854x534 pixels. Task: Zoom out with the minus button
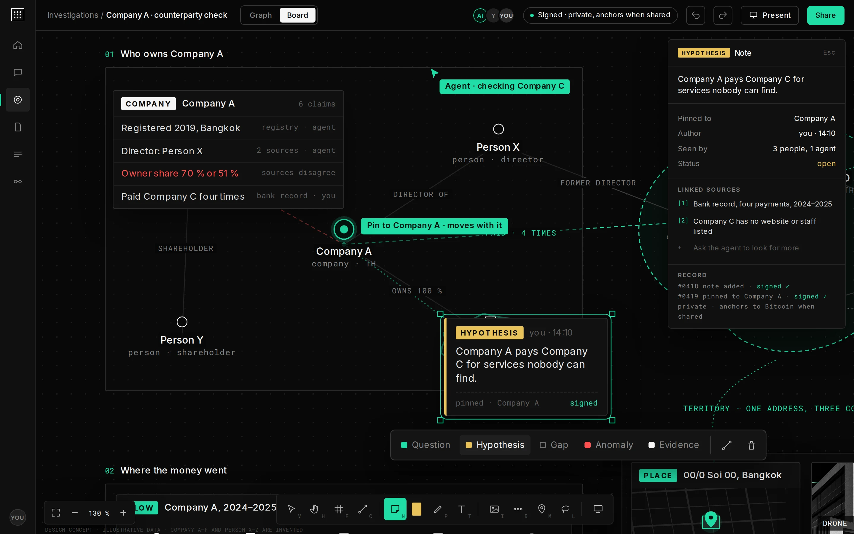click(x=74, y=513)
